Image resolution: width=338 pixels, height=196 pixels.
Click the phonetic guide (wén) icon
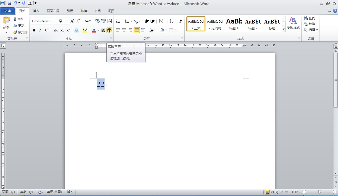click(x=104, y=21)
